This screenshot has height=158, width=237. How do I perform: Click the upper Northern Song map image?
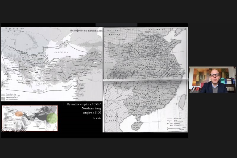pos(145,53)
